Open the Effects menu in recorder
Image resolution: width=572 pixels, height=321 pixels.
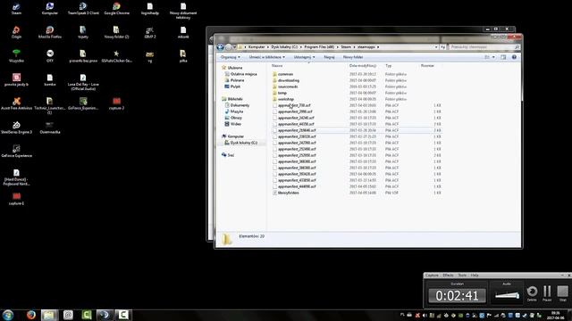449,276
